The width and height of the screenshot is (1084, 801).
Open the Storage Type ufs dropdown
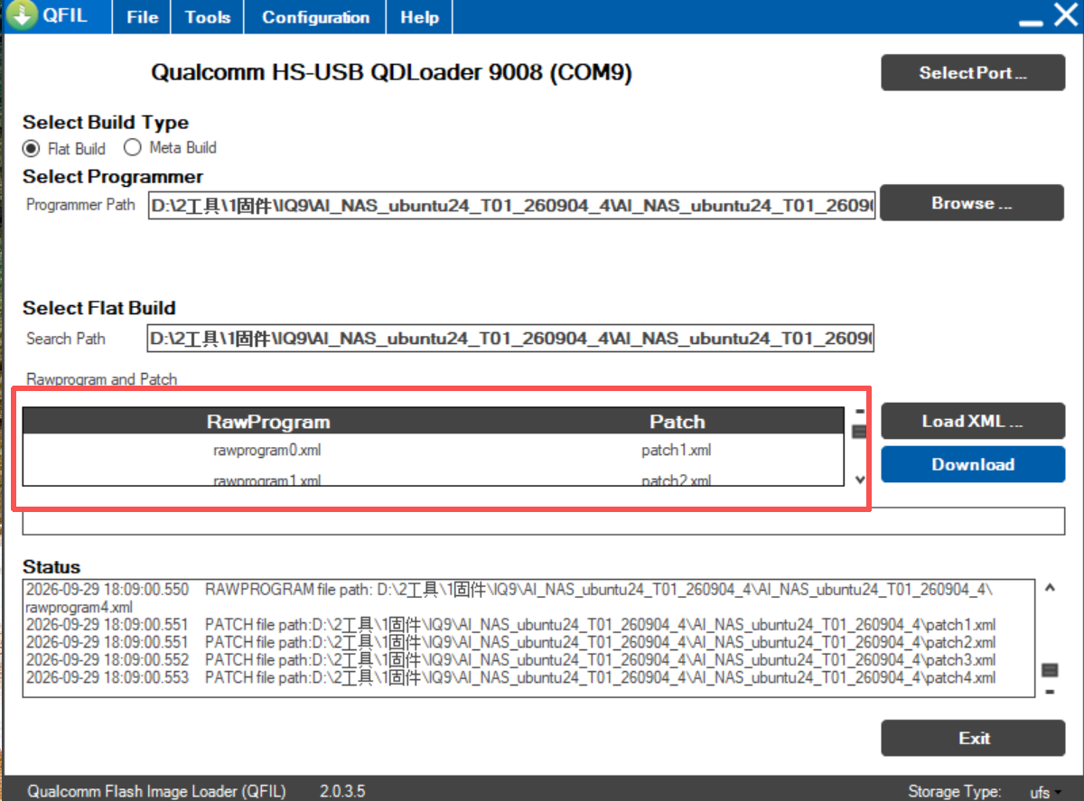(x=1045, y=792)
